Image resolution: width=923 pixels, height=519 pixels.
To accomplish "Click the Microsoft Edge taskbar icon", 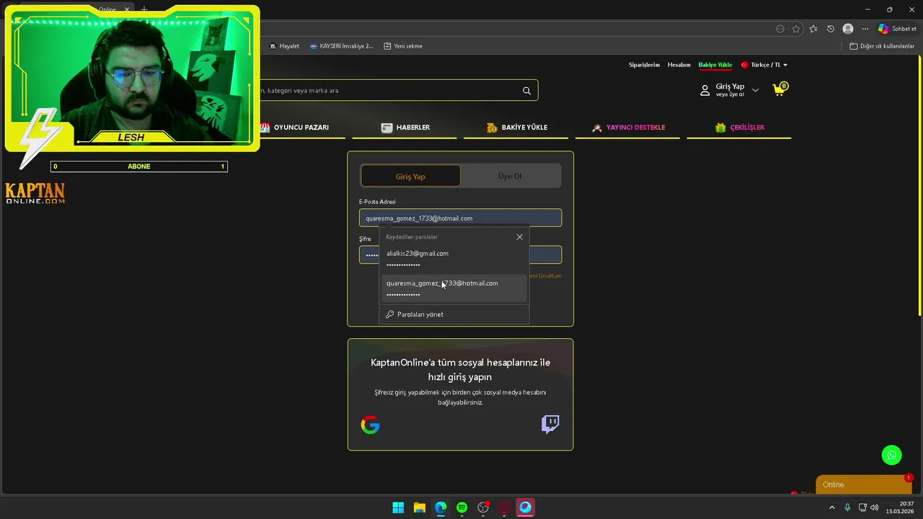I will pos(441,507).
